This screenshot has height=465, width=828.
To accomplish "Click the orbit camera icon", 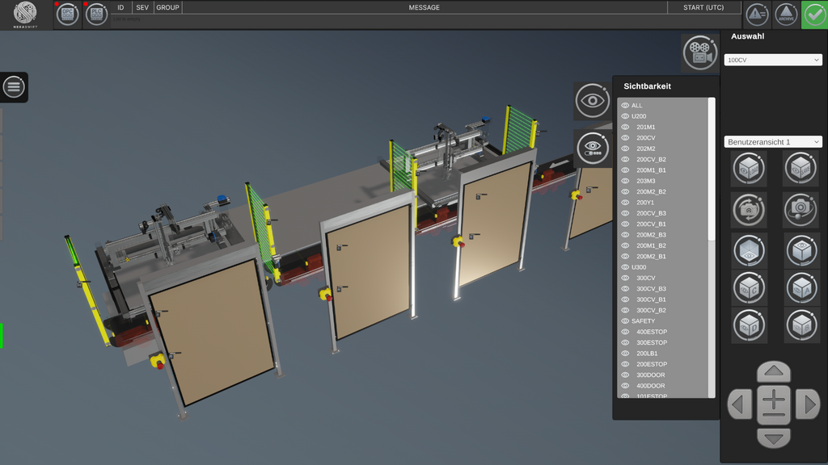I will pos(801,209).
